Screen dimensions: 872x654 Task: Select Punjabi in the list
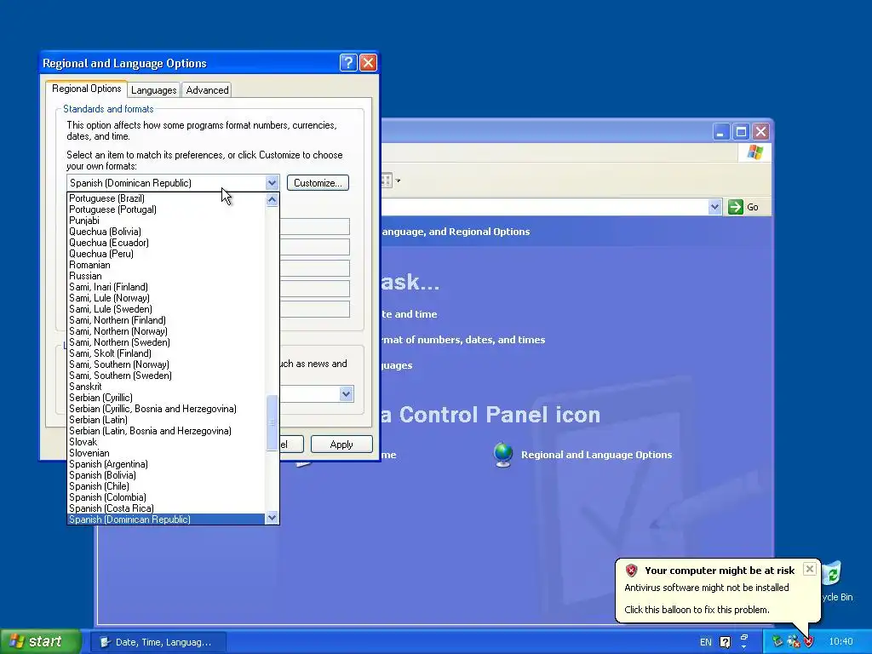(x=166, y=221)
